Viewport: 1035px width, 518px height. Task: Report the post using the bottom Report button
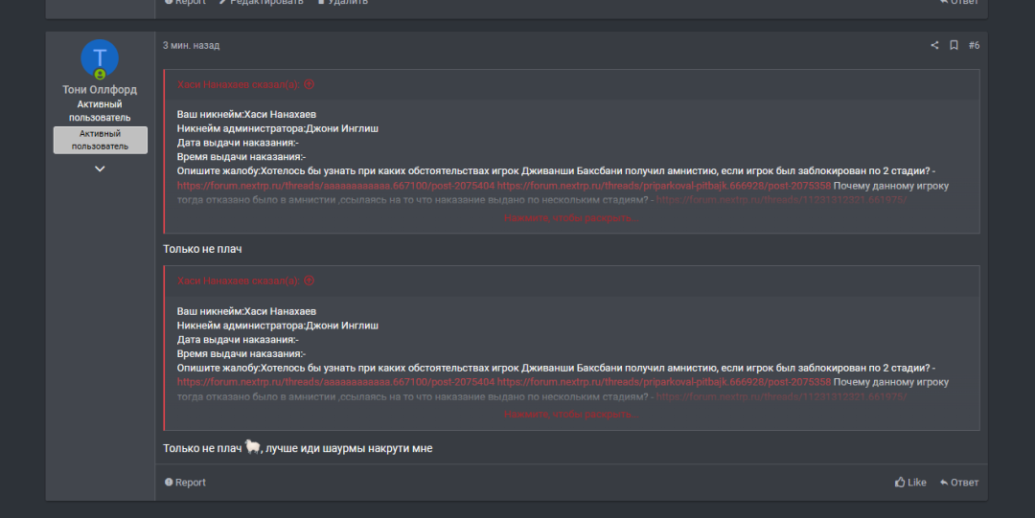(x=185, y=483)
